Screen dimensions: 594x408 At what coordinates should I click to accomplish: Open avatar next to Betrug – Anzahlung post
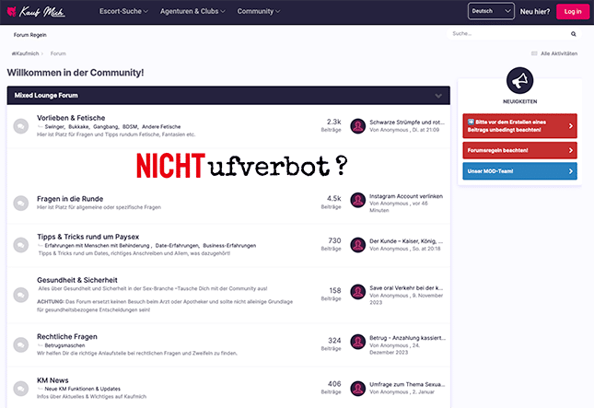(357, 342)
